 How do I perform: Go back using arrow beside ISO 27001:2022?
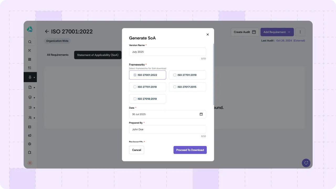47,31
